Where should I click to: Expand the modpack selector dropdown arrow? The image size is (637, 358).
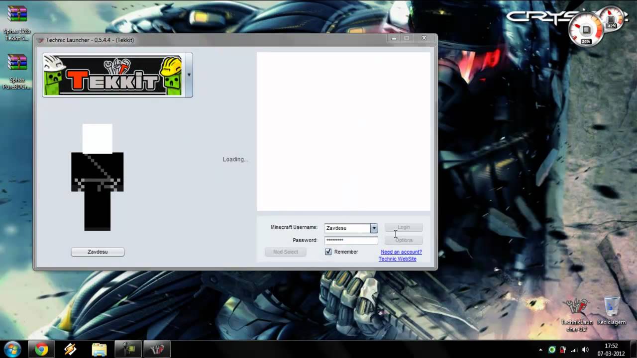coord(189,75)
